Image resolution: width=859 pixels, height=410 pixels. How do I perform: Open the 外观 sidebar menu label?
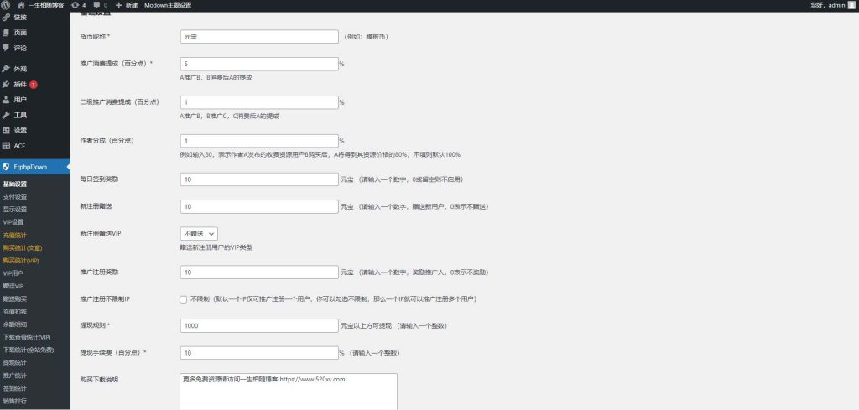[x=20, y=69]
